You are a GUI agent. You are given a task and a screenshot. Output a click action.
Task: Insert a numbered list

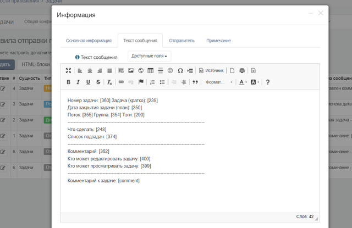click(152, 82)
